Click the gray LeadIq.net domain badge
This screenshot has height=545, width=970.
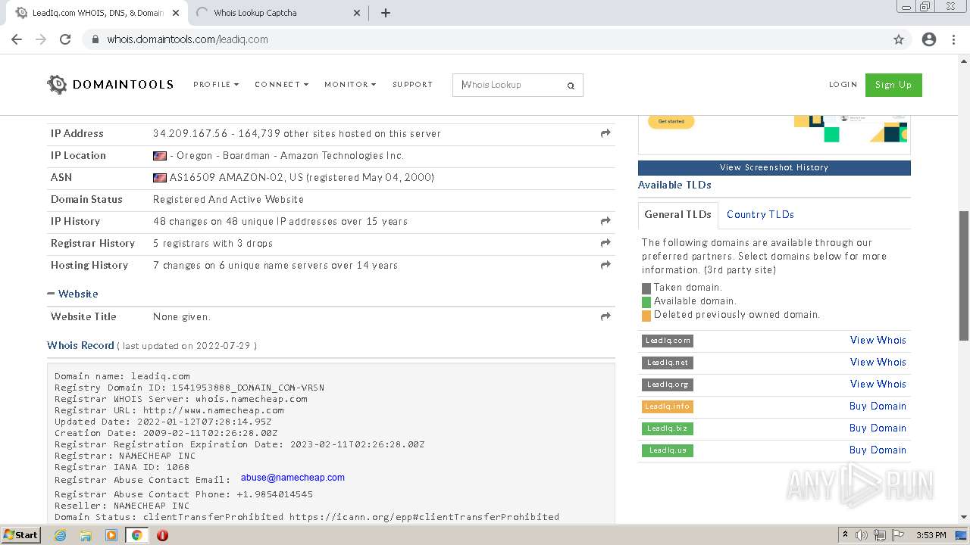click(x=668, y=363)
